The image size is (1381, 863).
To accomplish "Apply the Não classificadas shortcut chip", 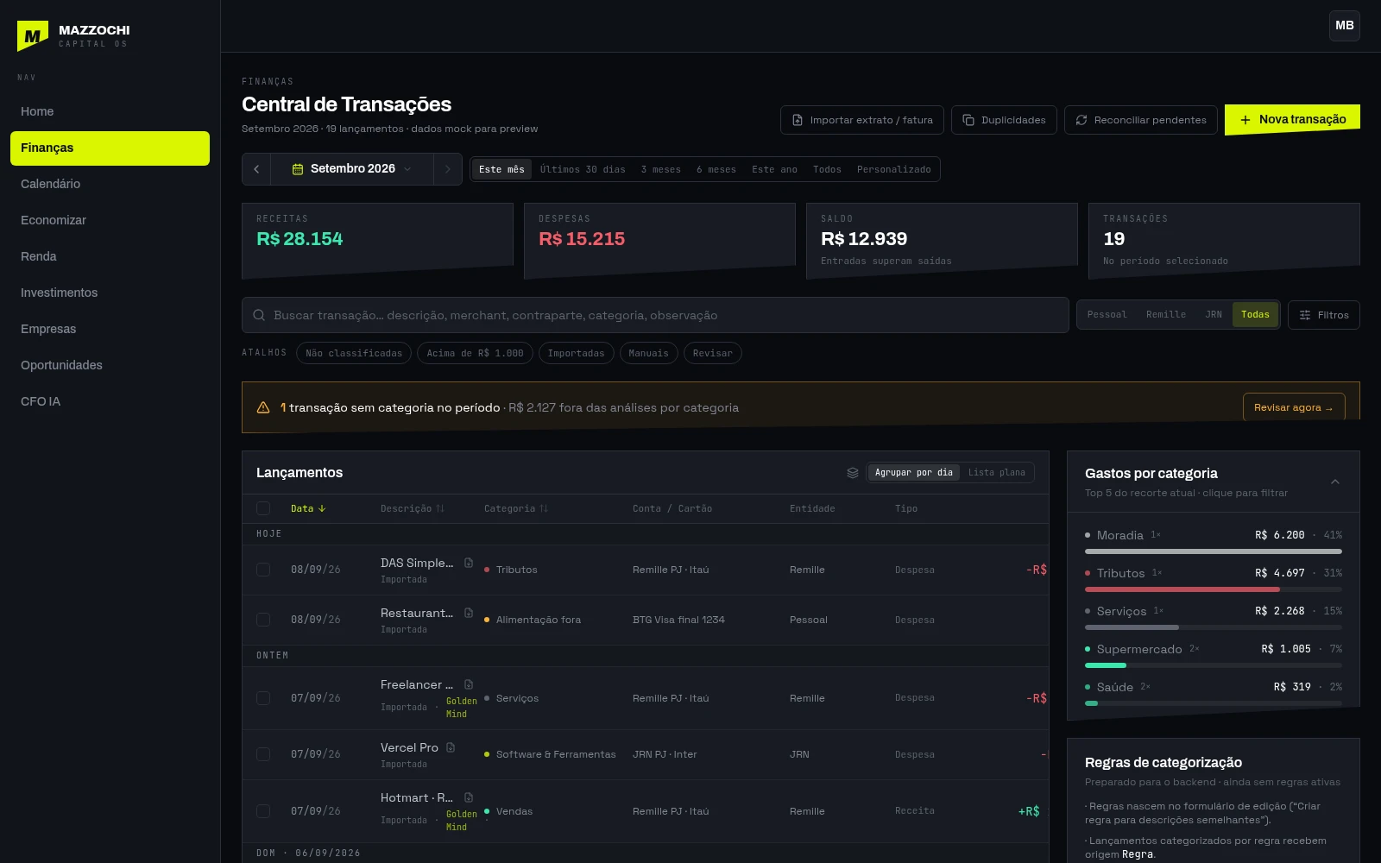I will pos(354,353).
